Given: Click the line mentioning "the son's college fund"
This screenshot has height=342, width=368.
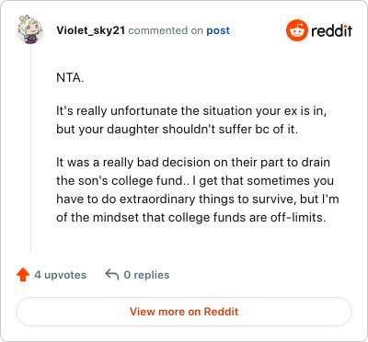Looking at the screenshot, I should coord(195,180).
